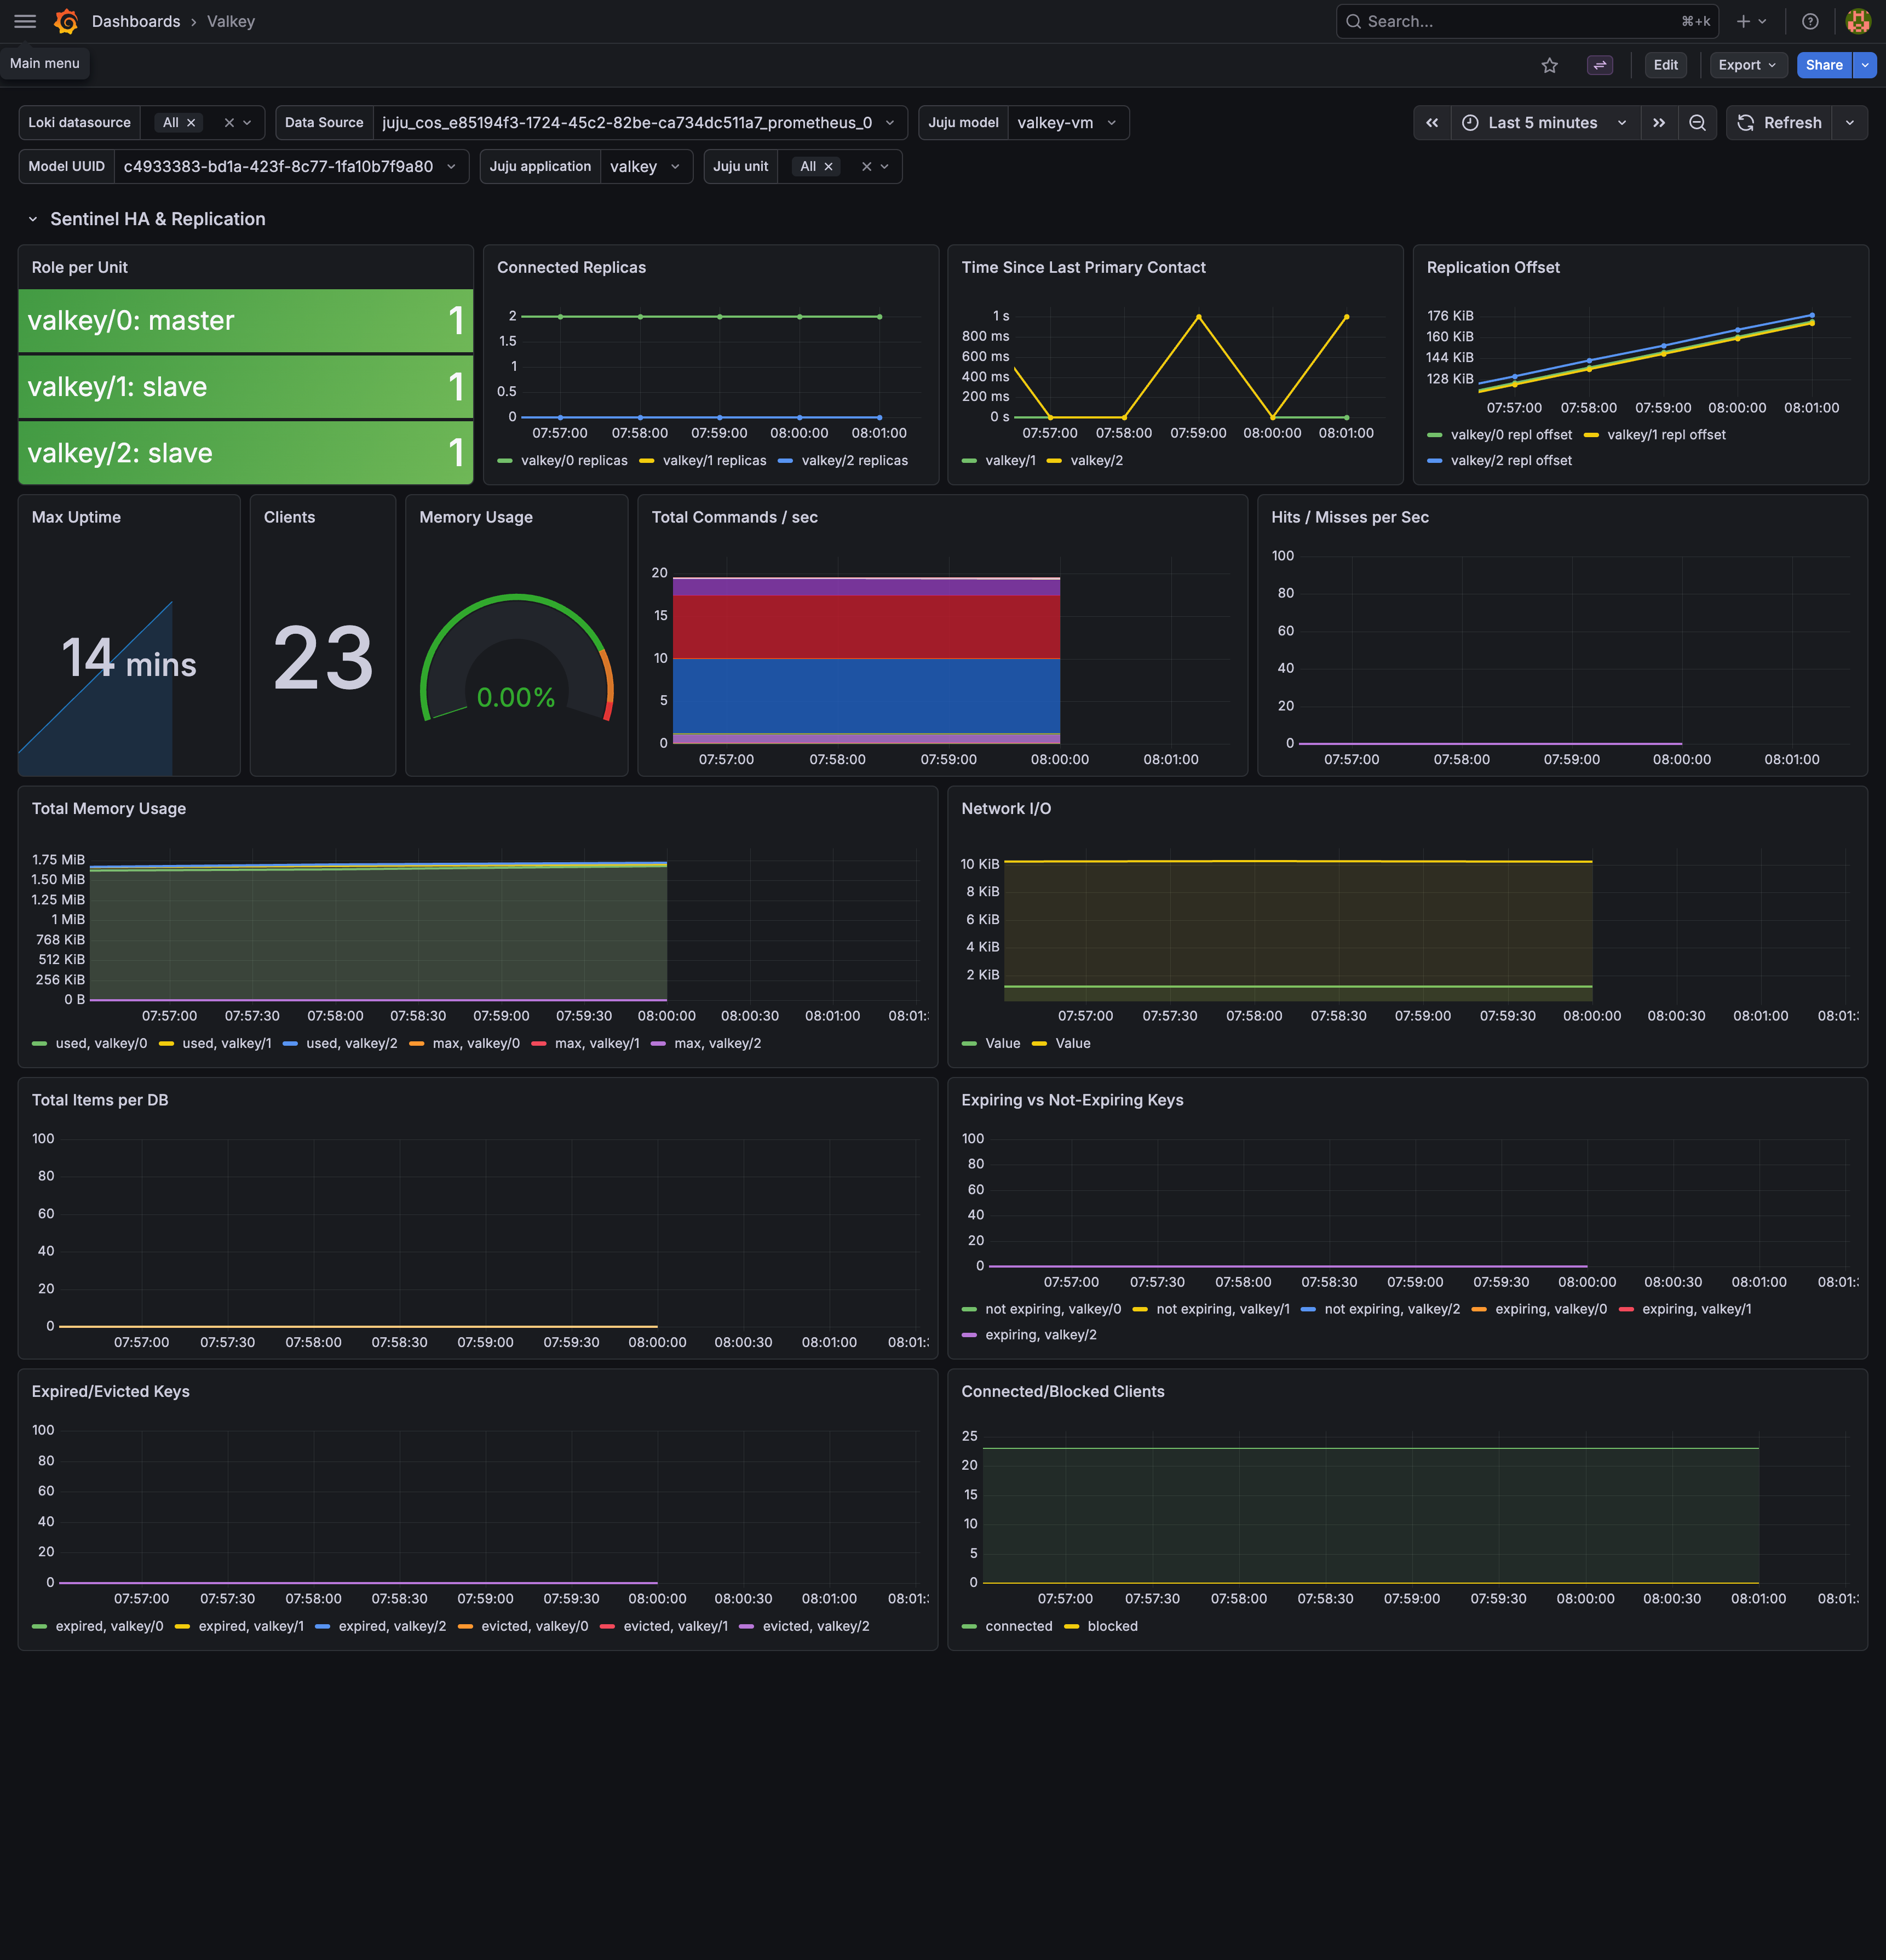The image size is (1886, 1960).
Task: Open the Juju model valkey-vm dropdown
Action: point(1067,123)
